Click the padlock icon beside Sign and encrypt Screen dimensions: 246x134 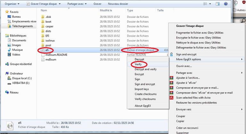tap(172, 55)
